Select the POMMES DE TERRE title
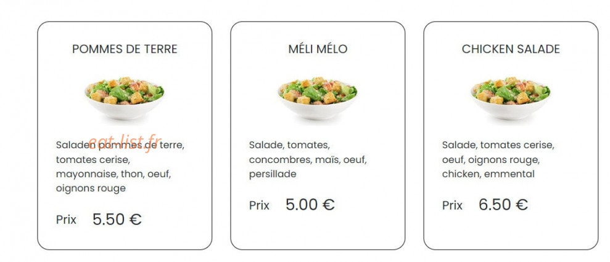Screen dimensions: 610x262 125,49
